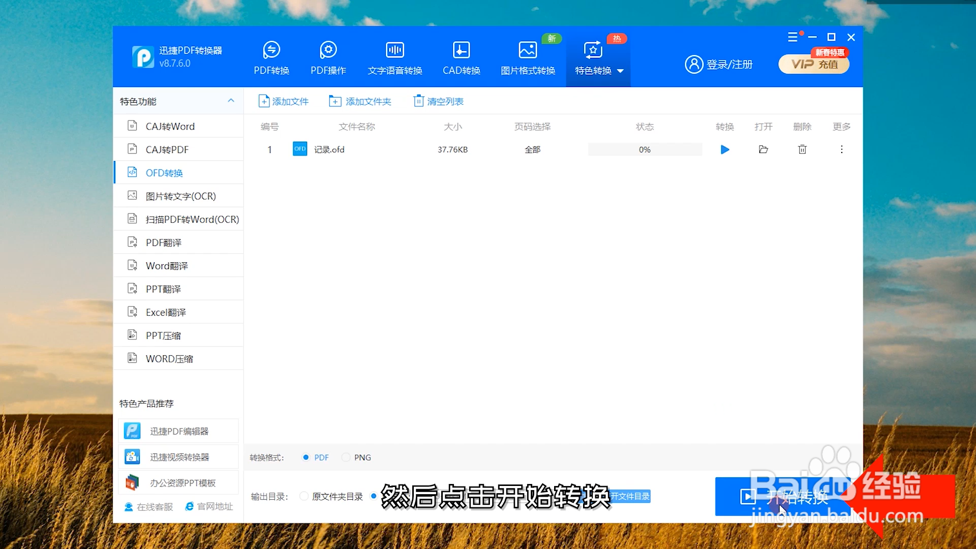Select CAJ转Word in sidebar
The height and width of the screenshot is (549, 976).
tap(178, 126)
